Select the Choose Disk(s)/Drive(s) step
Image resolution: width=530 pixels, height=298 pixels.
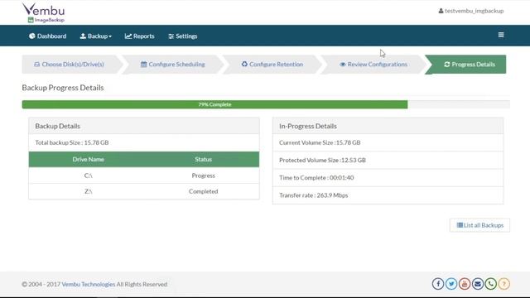tap(69, 65)
